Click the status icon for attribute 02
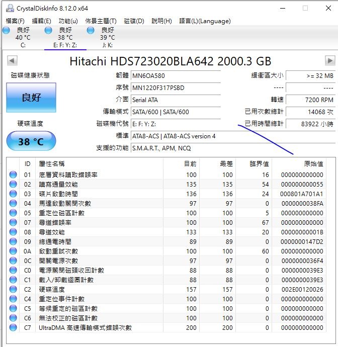Viewport: 338px width, 347px height. tap(13, 184)
